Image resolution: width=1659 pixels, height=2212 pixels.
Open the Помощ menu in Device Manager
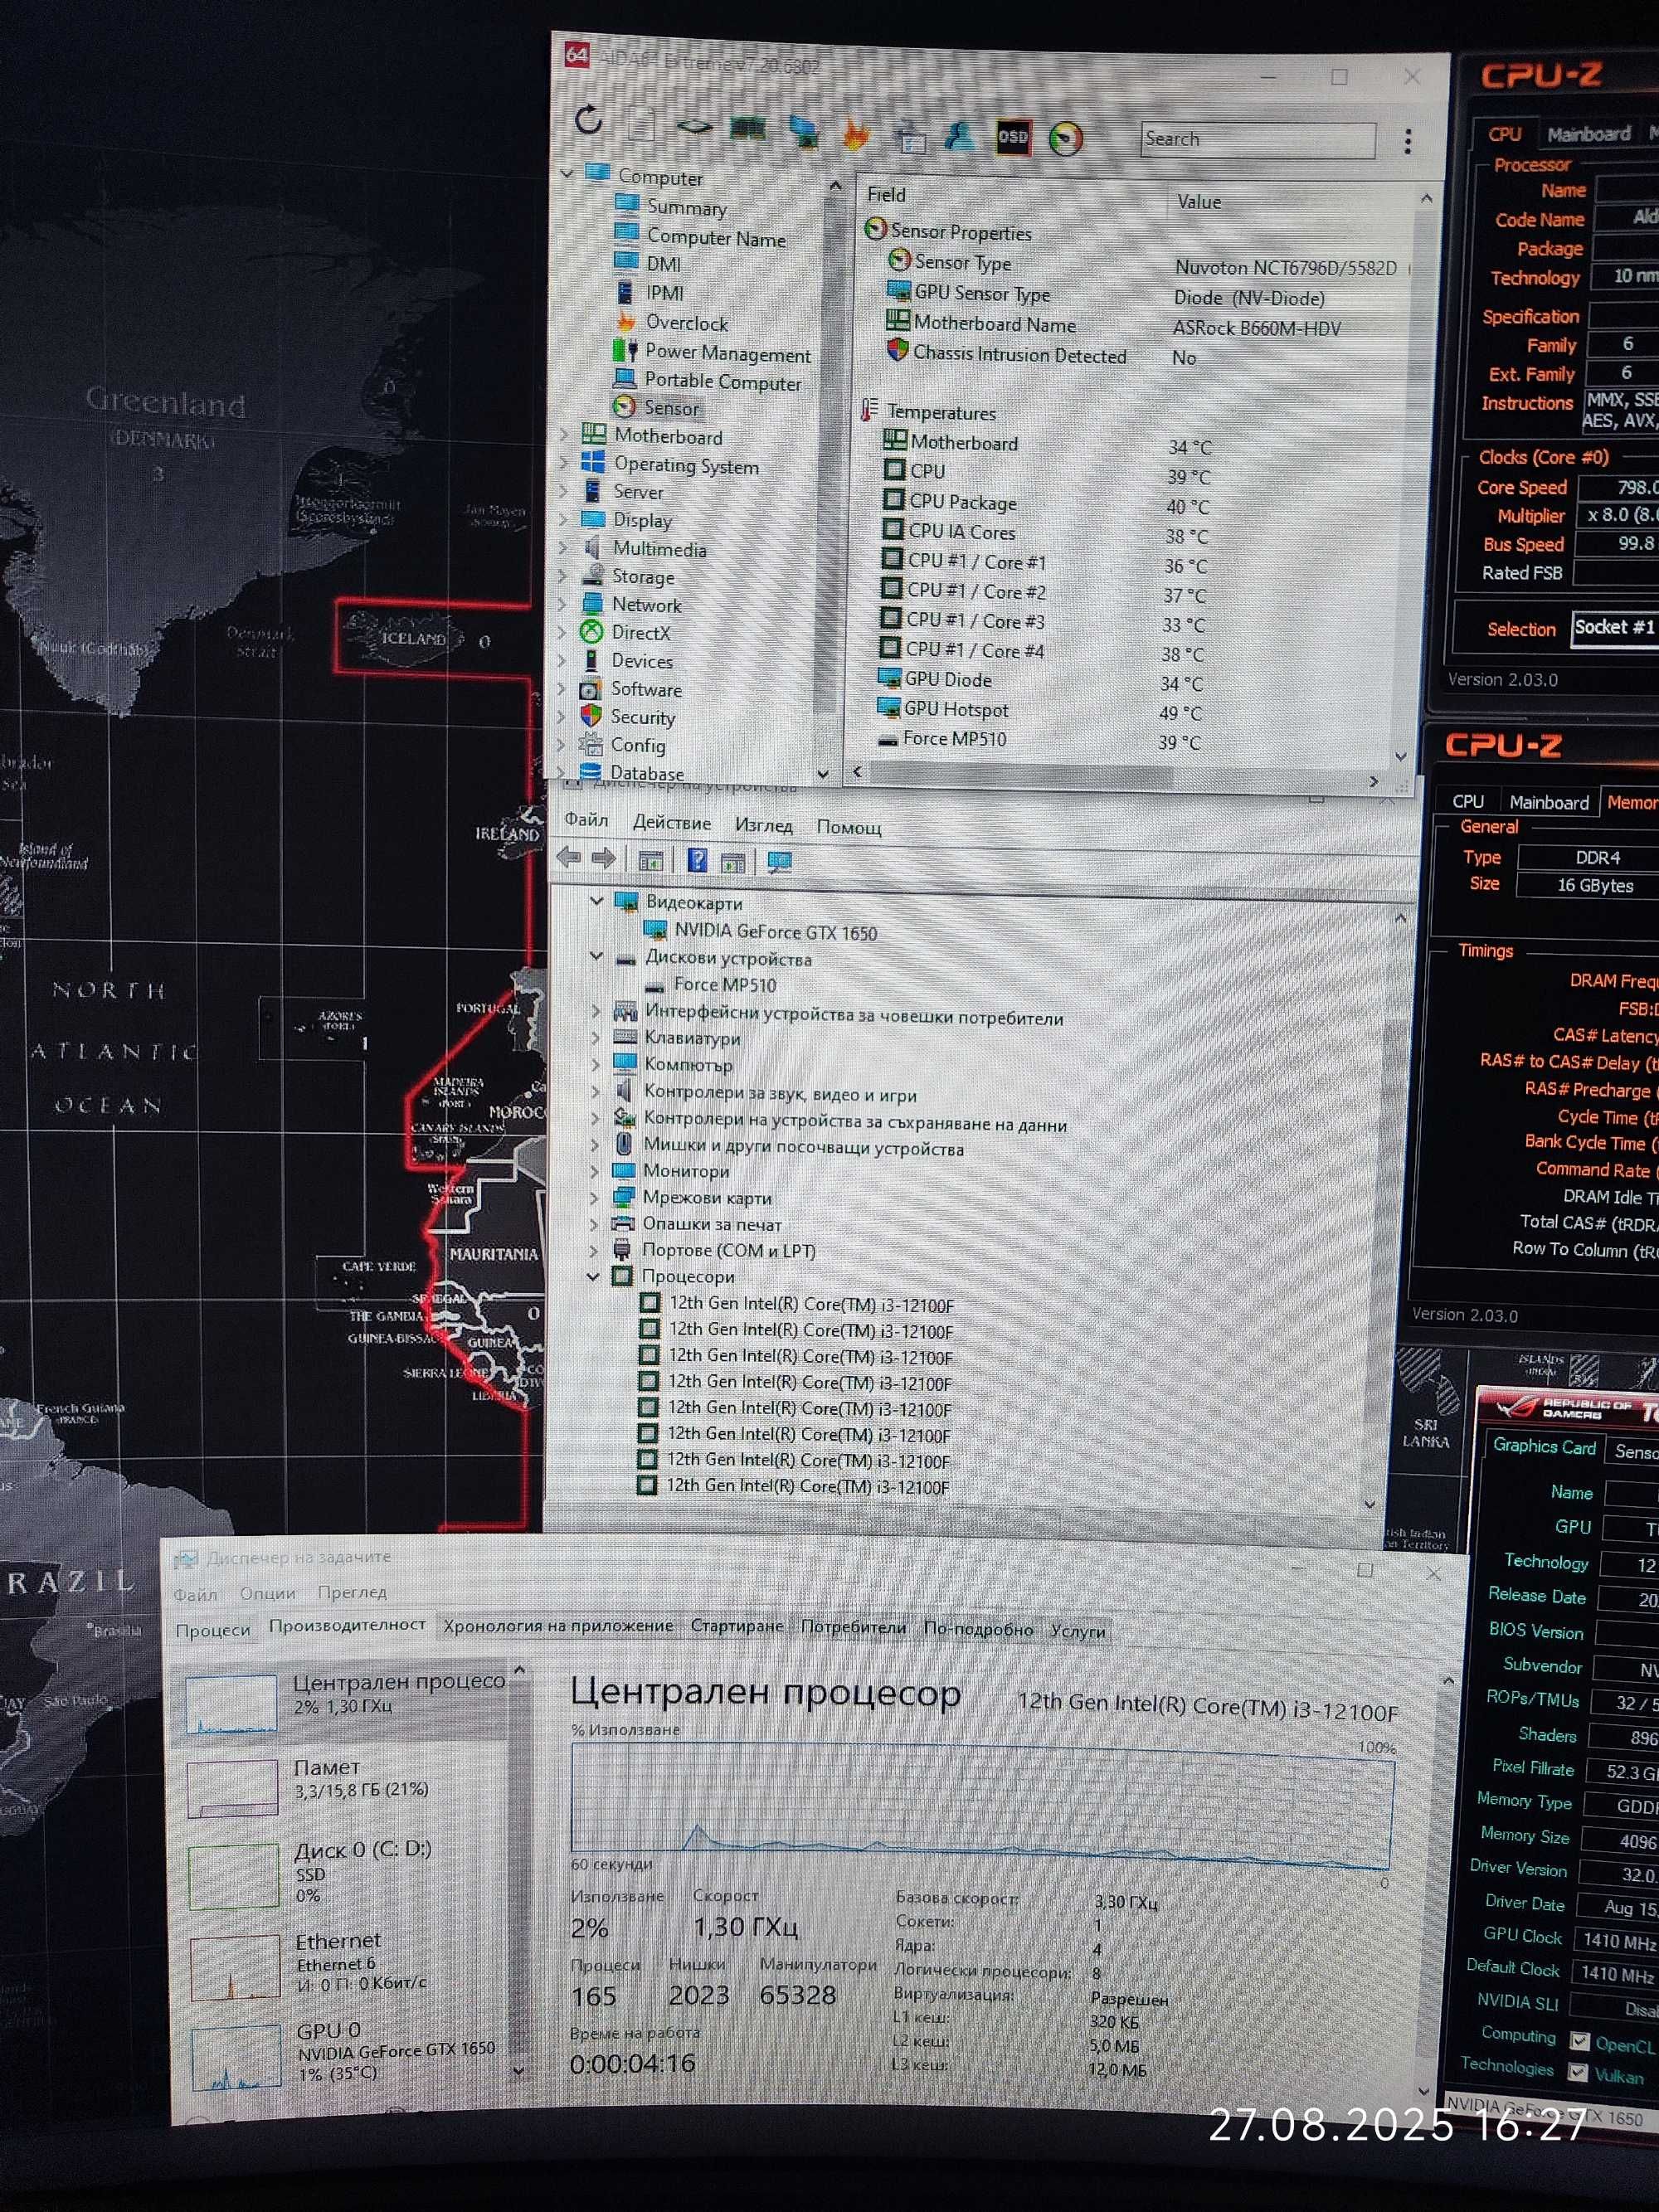coord(849,828)
